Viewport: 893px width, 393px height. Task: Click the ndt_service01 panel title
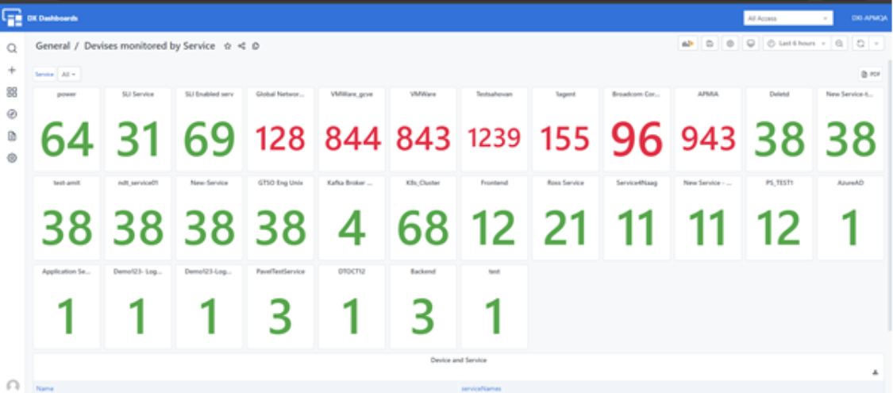click(138, 183)
